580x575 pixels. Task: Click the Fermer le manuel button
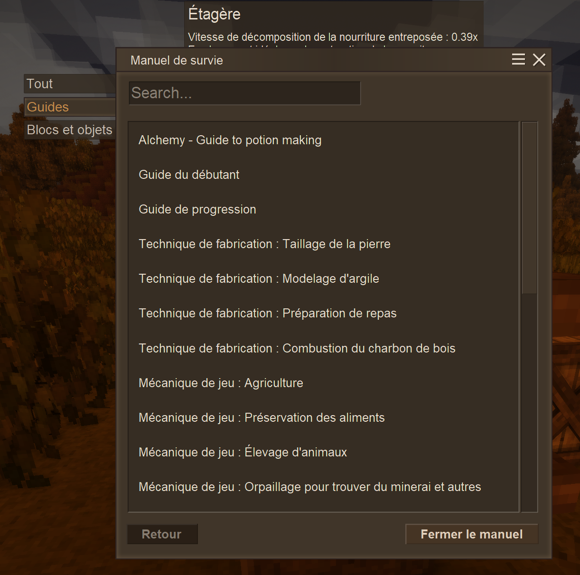coord(472,534)
